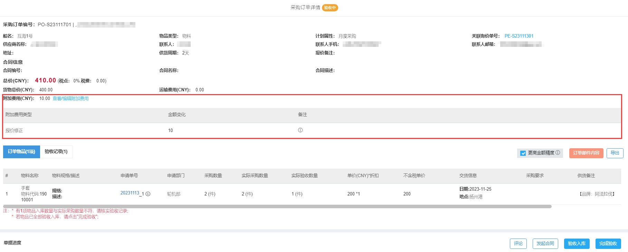
Task: Click info icon next to 更高金额精度
Action: pyautogui.click(x=558, y=153)
